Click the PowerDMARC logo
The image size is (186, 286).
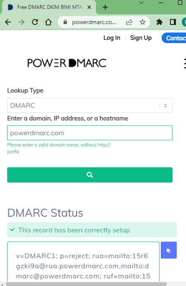(x=67, y=63)
